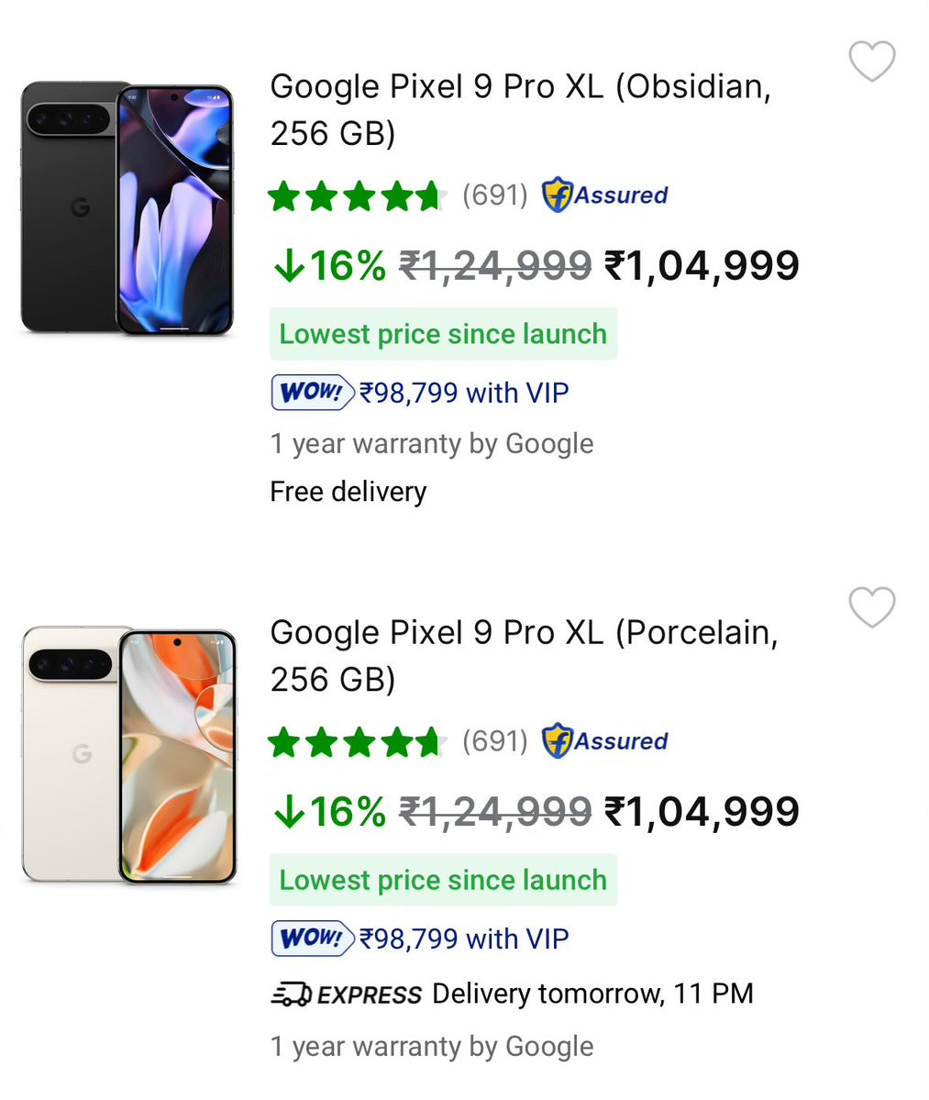
Task: Click the Assured badge on Porcelain listing
Action: 604,741
